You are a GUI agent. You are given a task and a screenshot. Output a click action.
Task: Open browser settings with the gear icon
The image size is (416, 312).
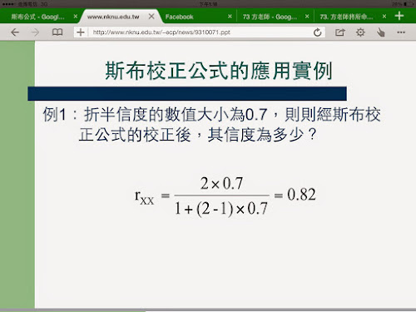click(360, 32)
